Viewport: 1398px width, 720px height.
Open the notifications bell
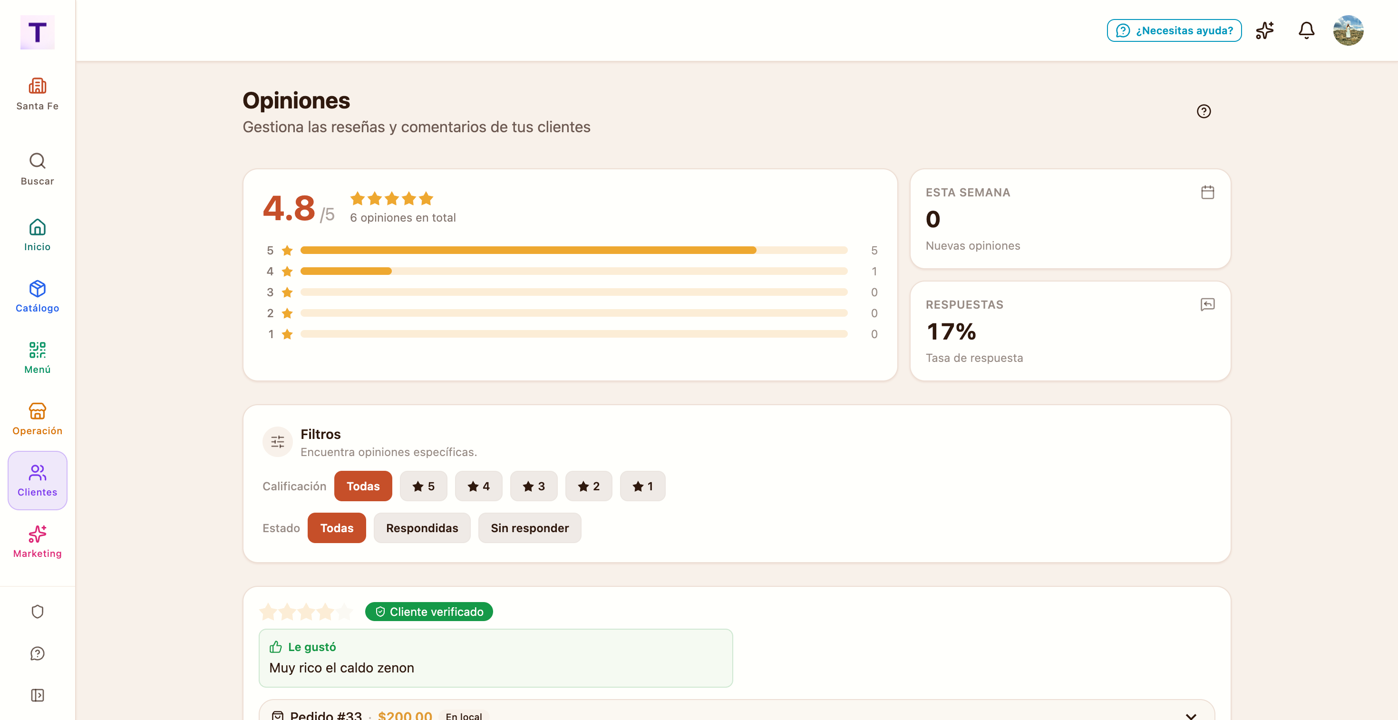tap(1306, 30)
